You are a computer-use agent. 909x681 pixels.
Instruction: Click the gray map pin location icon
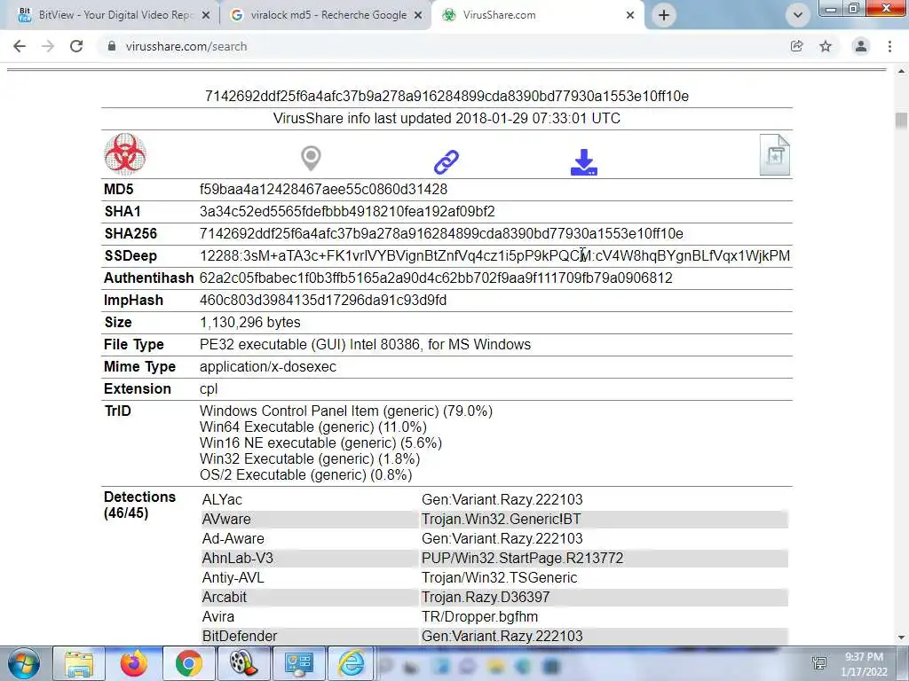(x=311, y=158)
